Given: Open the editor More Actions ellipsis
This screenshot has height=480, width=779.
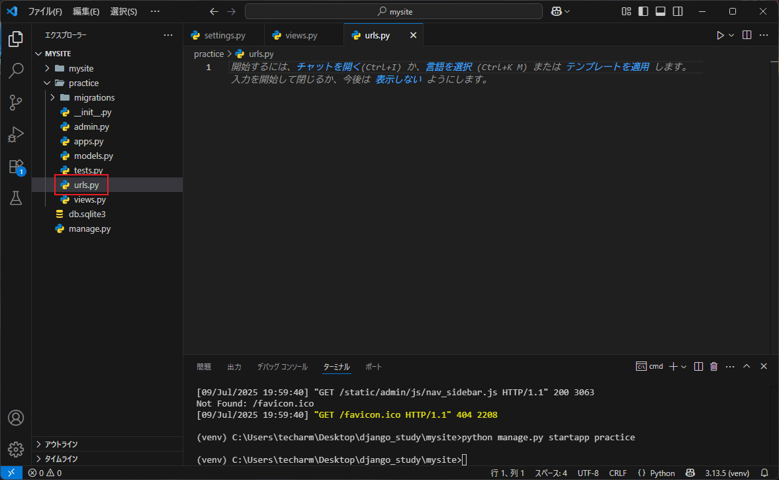Looking at the screenshot, I should click(764, 35).
